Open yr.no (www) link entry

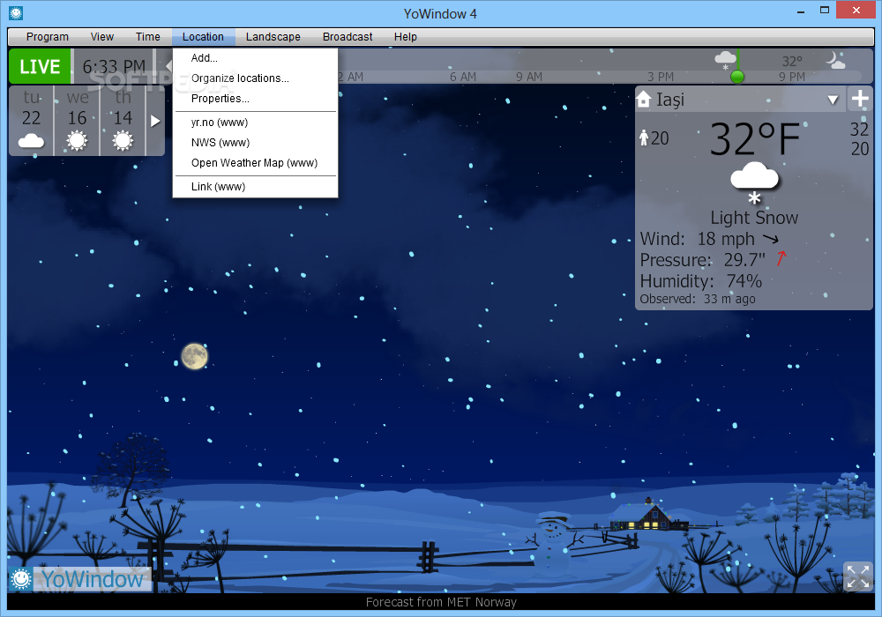point(256,123)
